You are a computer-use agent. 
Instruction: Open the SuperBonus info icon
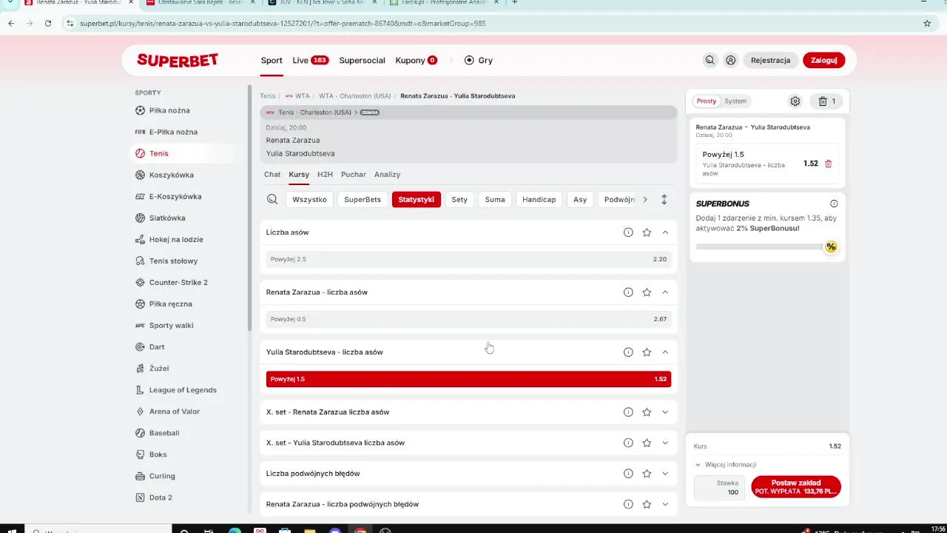[834, 204]
